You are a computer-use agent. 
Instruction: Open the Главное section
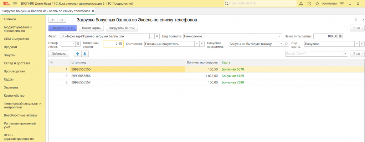coord(10,19)
